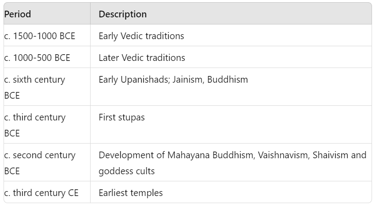Select Early Upanishads; Jainism, Buddhism text
Viewport: 376px width, 204px height.
click(173, 80)
